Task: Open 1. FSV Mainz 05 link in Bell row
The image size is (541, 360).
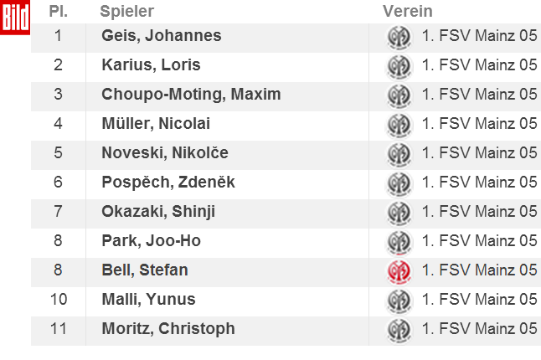Action: 480,270
